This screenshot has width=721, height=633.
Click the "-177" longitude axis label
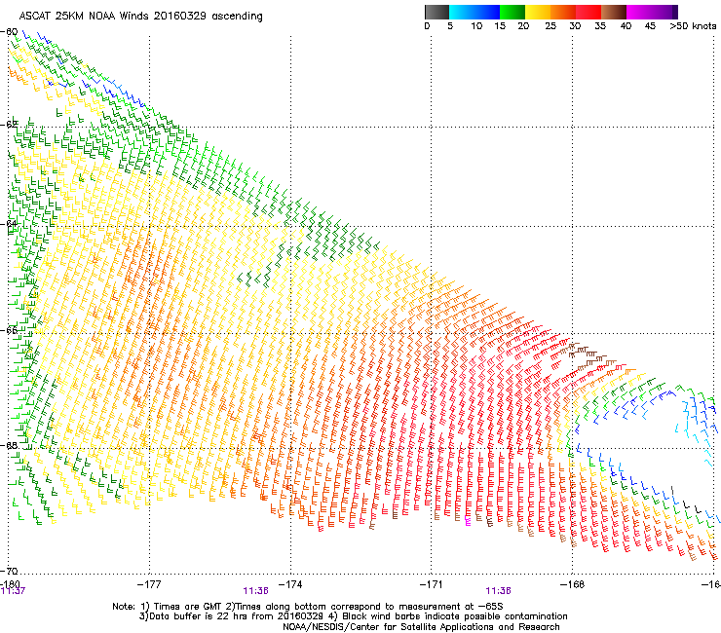pyautogui.click(x=149, y=584)
